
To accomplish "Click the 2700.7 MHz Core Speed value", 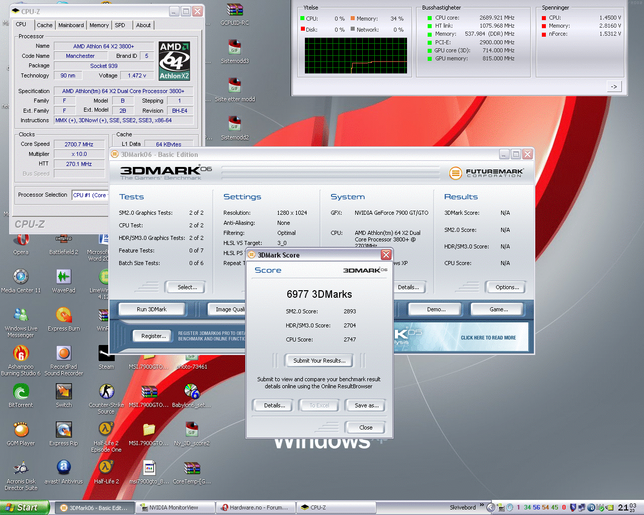I will [x=79, y=144].
